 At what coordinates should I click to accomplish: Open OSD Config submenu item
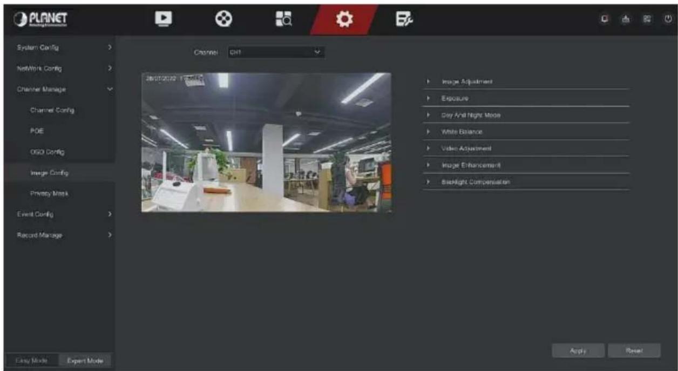(x=59, y=152)
